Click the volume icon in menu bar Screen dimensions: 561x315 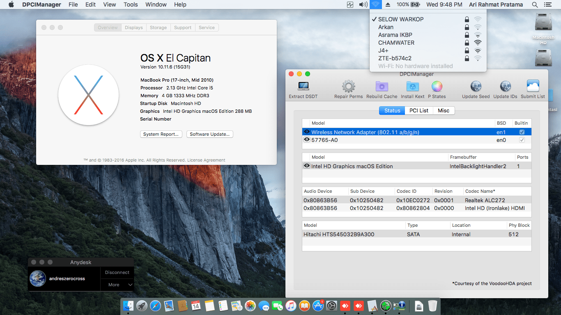point(363,5)
